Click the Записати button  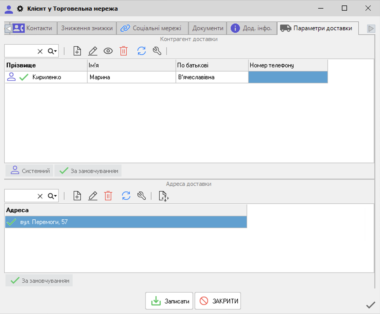(x=169, y=301)
